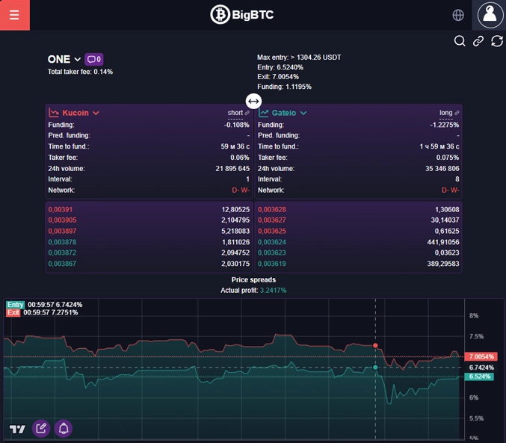506x443 pixels.
Task: Click Gateio taker fee 0.075%
Action: 448,158
